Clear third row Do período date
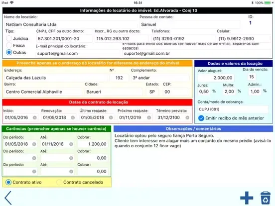Screen dimensions: 275x206 coord(34,172)
